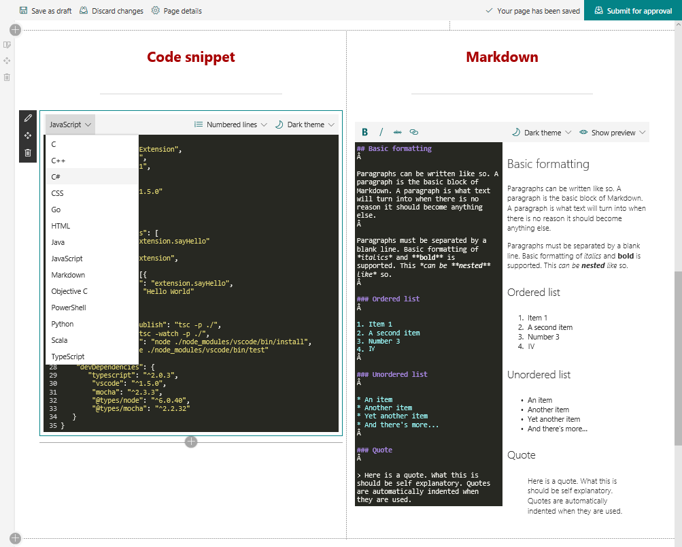682x547 pixels.
Task: Click Save as draft
Action: (45, 11)
